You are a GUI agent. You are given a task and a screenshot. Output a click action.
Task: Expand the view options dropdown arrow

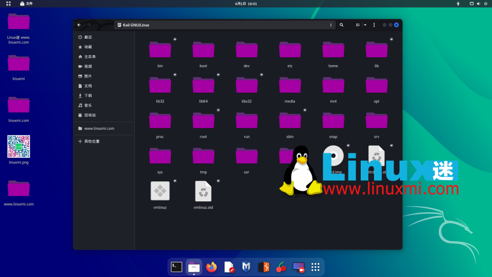click(x=365, y=25)
